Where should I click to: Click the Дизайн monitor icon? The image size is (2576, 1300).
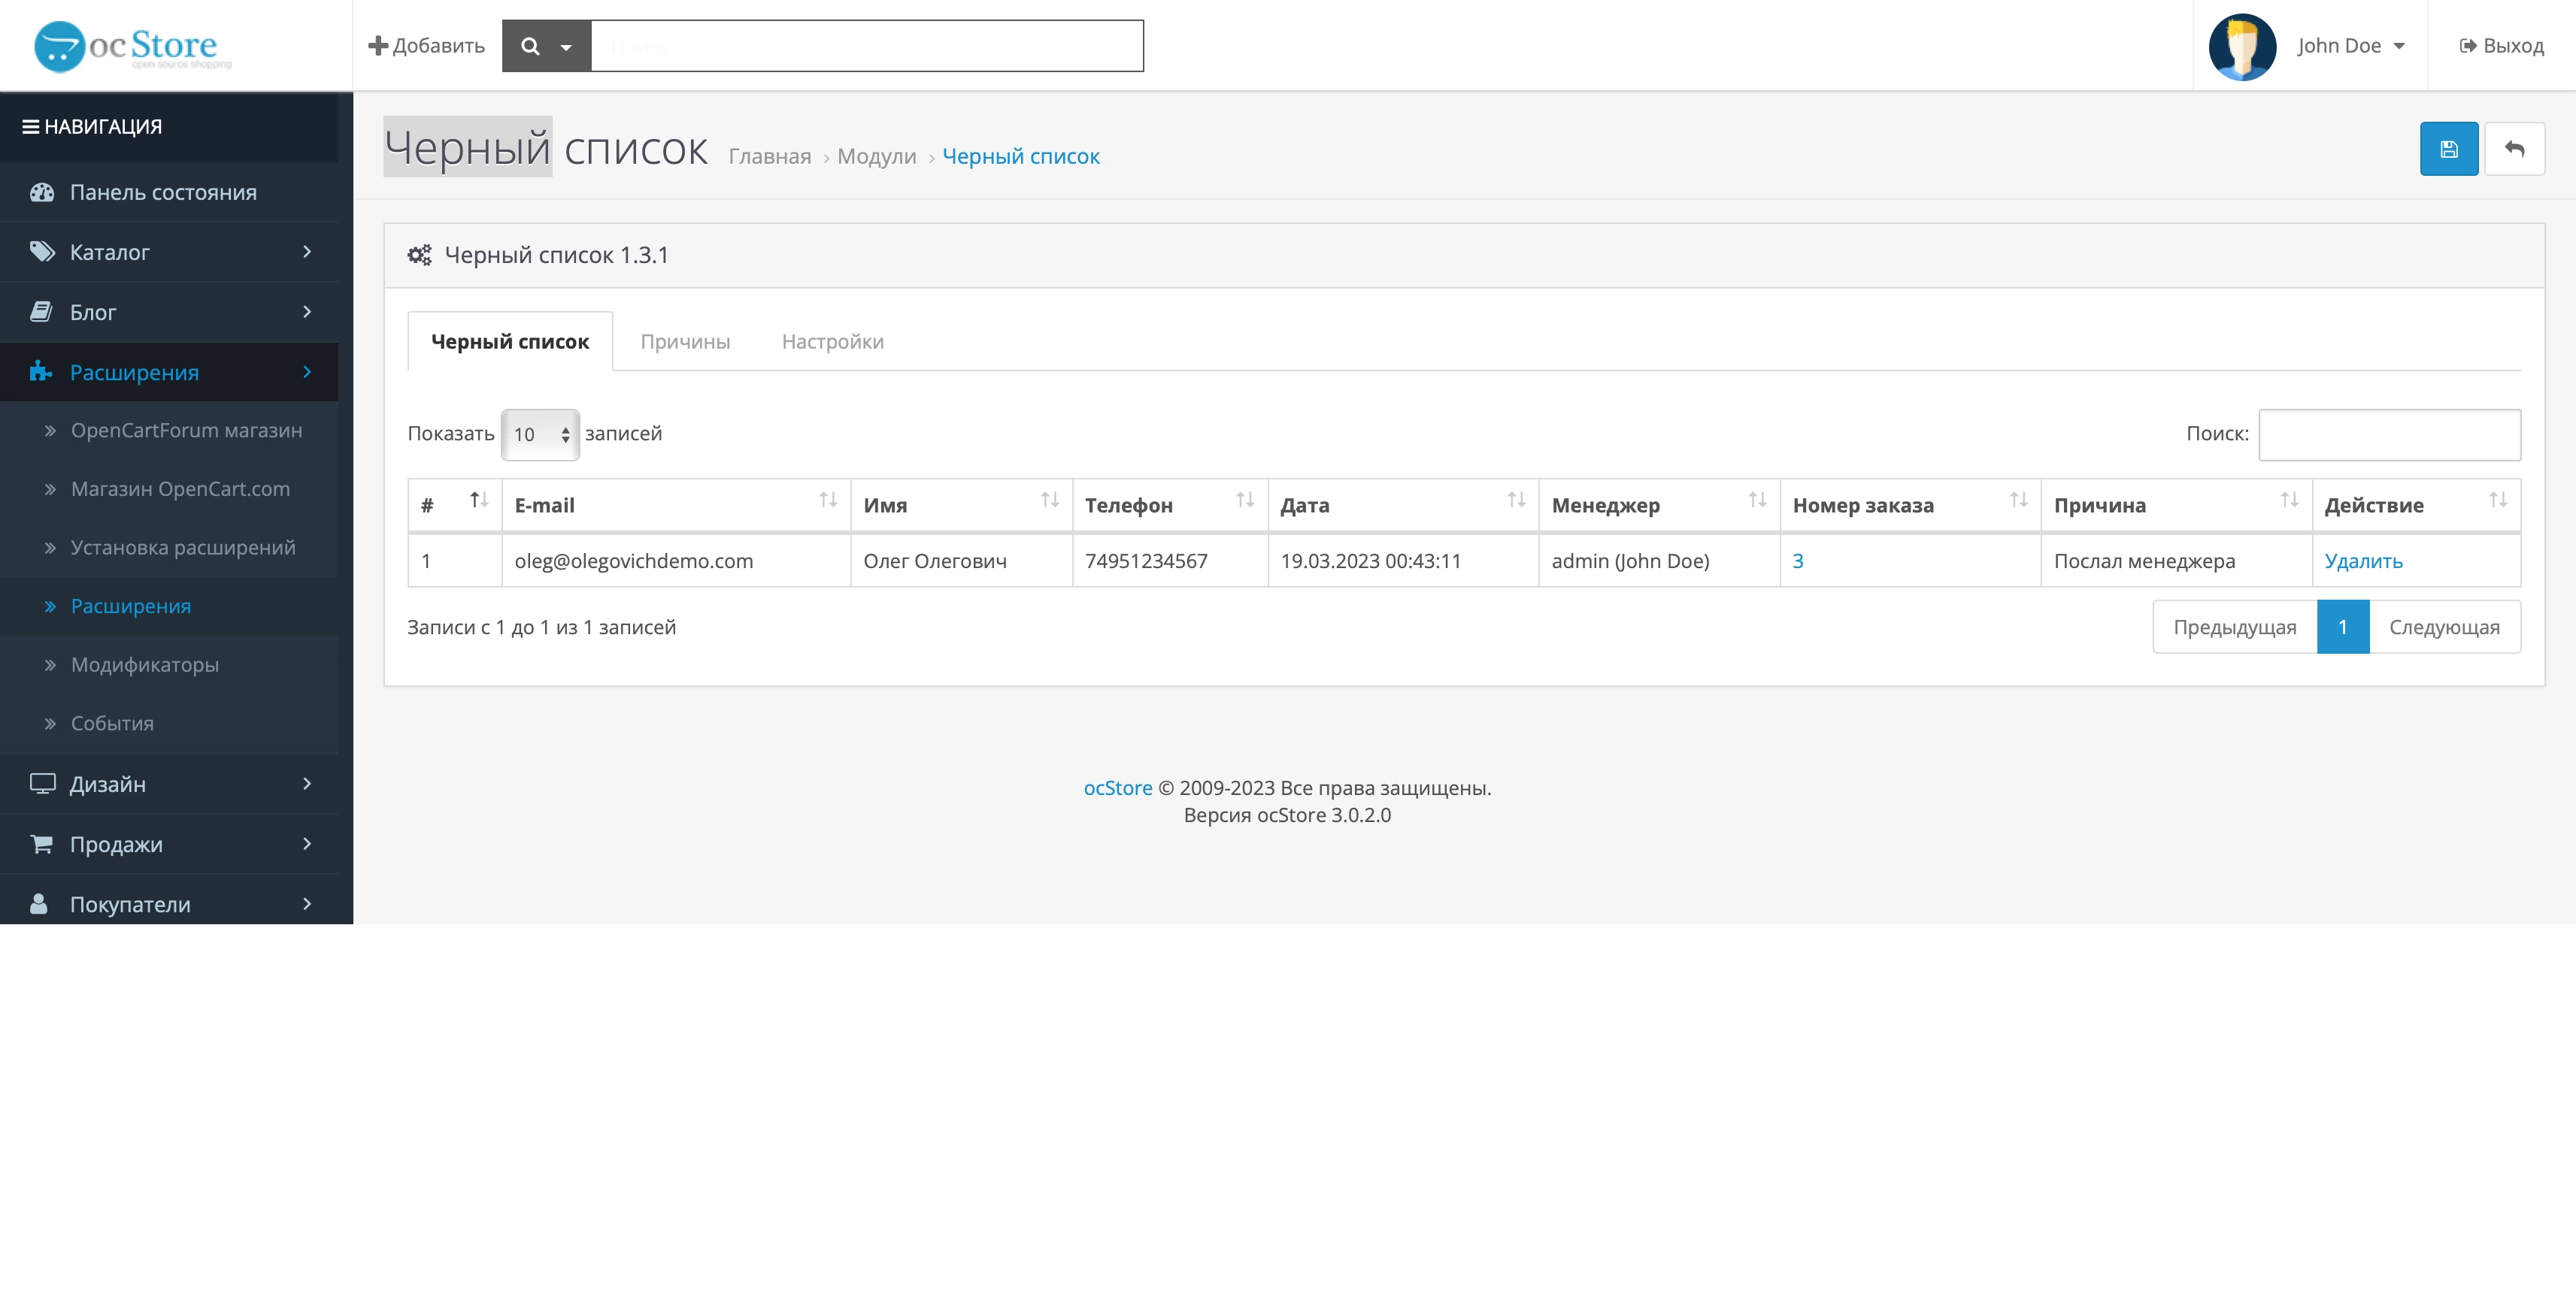click(x=42, y=785)
